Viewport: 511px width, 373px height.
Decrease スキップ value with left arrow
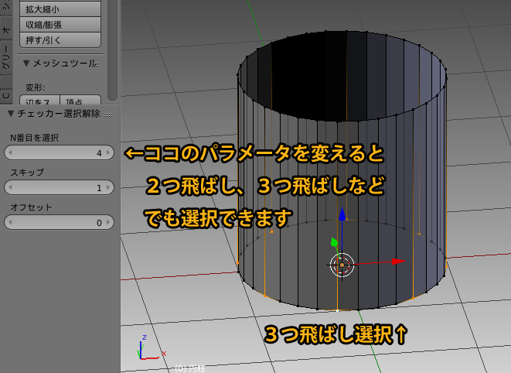[10, 187]
